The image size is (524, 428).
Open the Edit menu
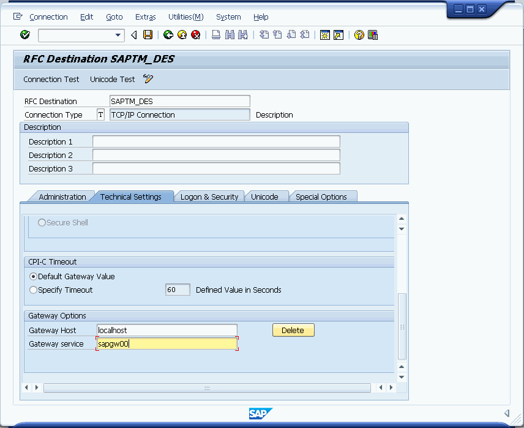coord(86,17)
